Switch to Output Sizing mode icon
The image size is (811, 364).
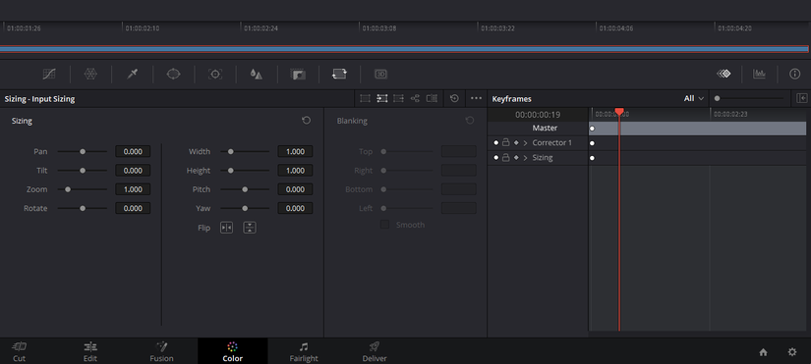tap(398, 99)
